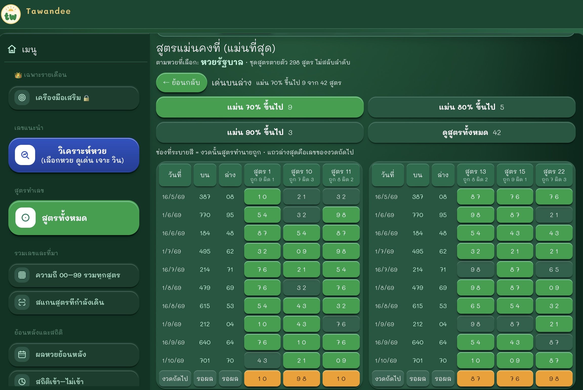Click orange next-draw cell 87 under สูตร 13
The width and height of the screenshot is (583, 390).
(475, 379)
